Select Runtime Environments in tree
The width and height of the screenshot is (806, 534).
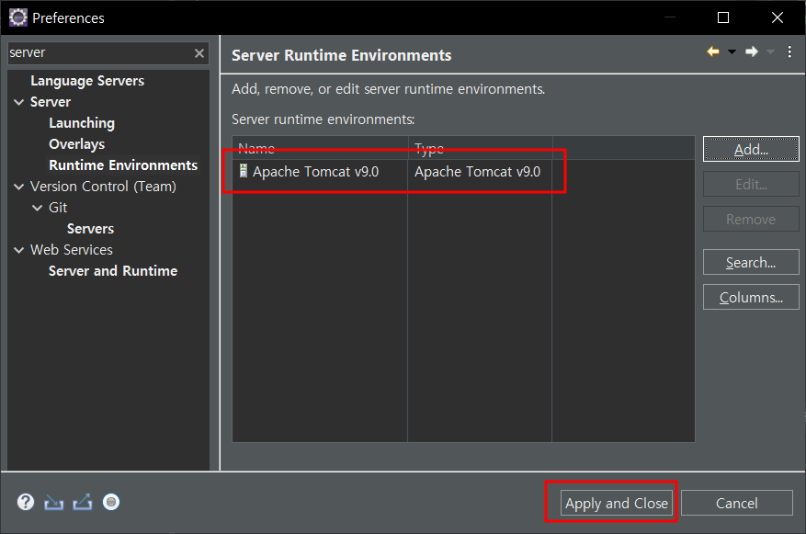coord(123,165)
